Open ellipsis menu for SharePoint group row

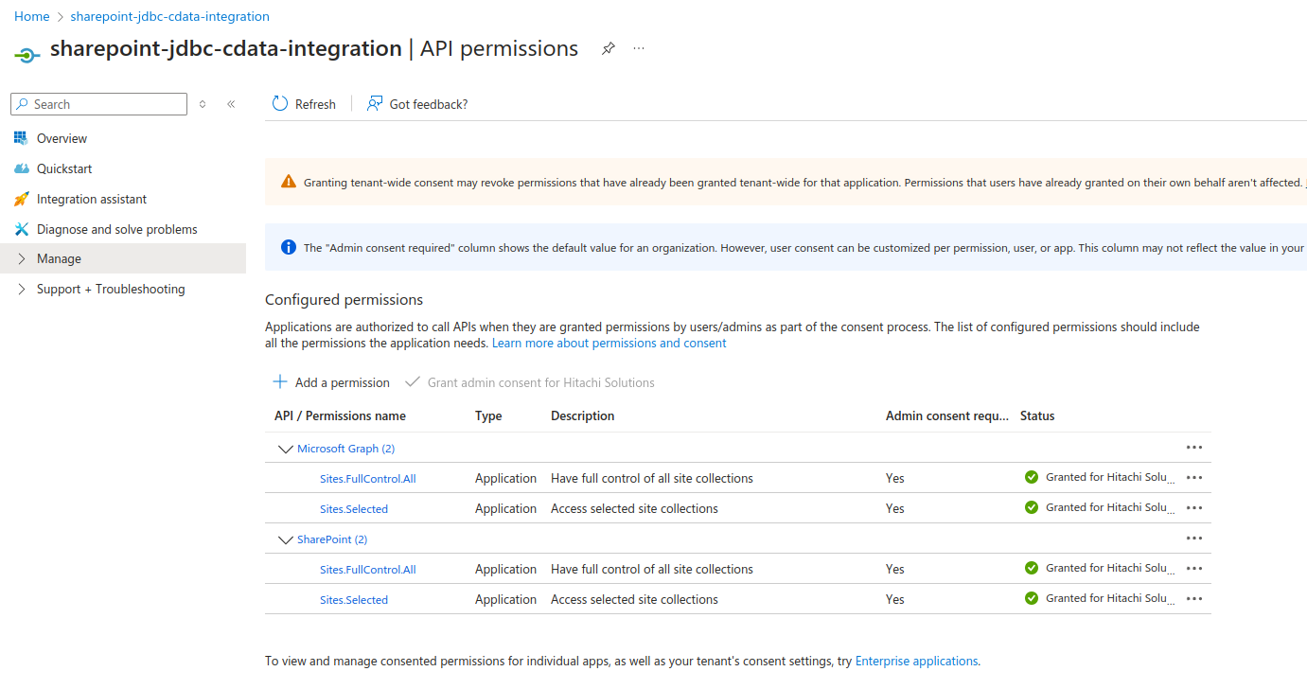tap(1194, 538)
